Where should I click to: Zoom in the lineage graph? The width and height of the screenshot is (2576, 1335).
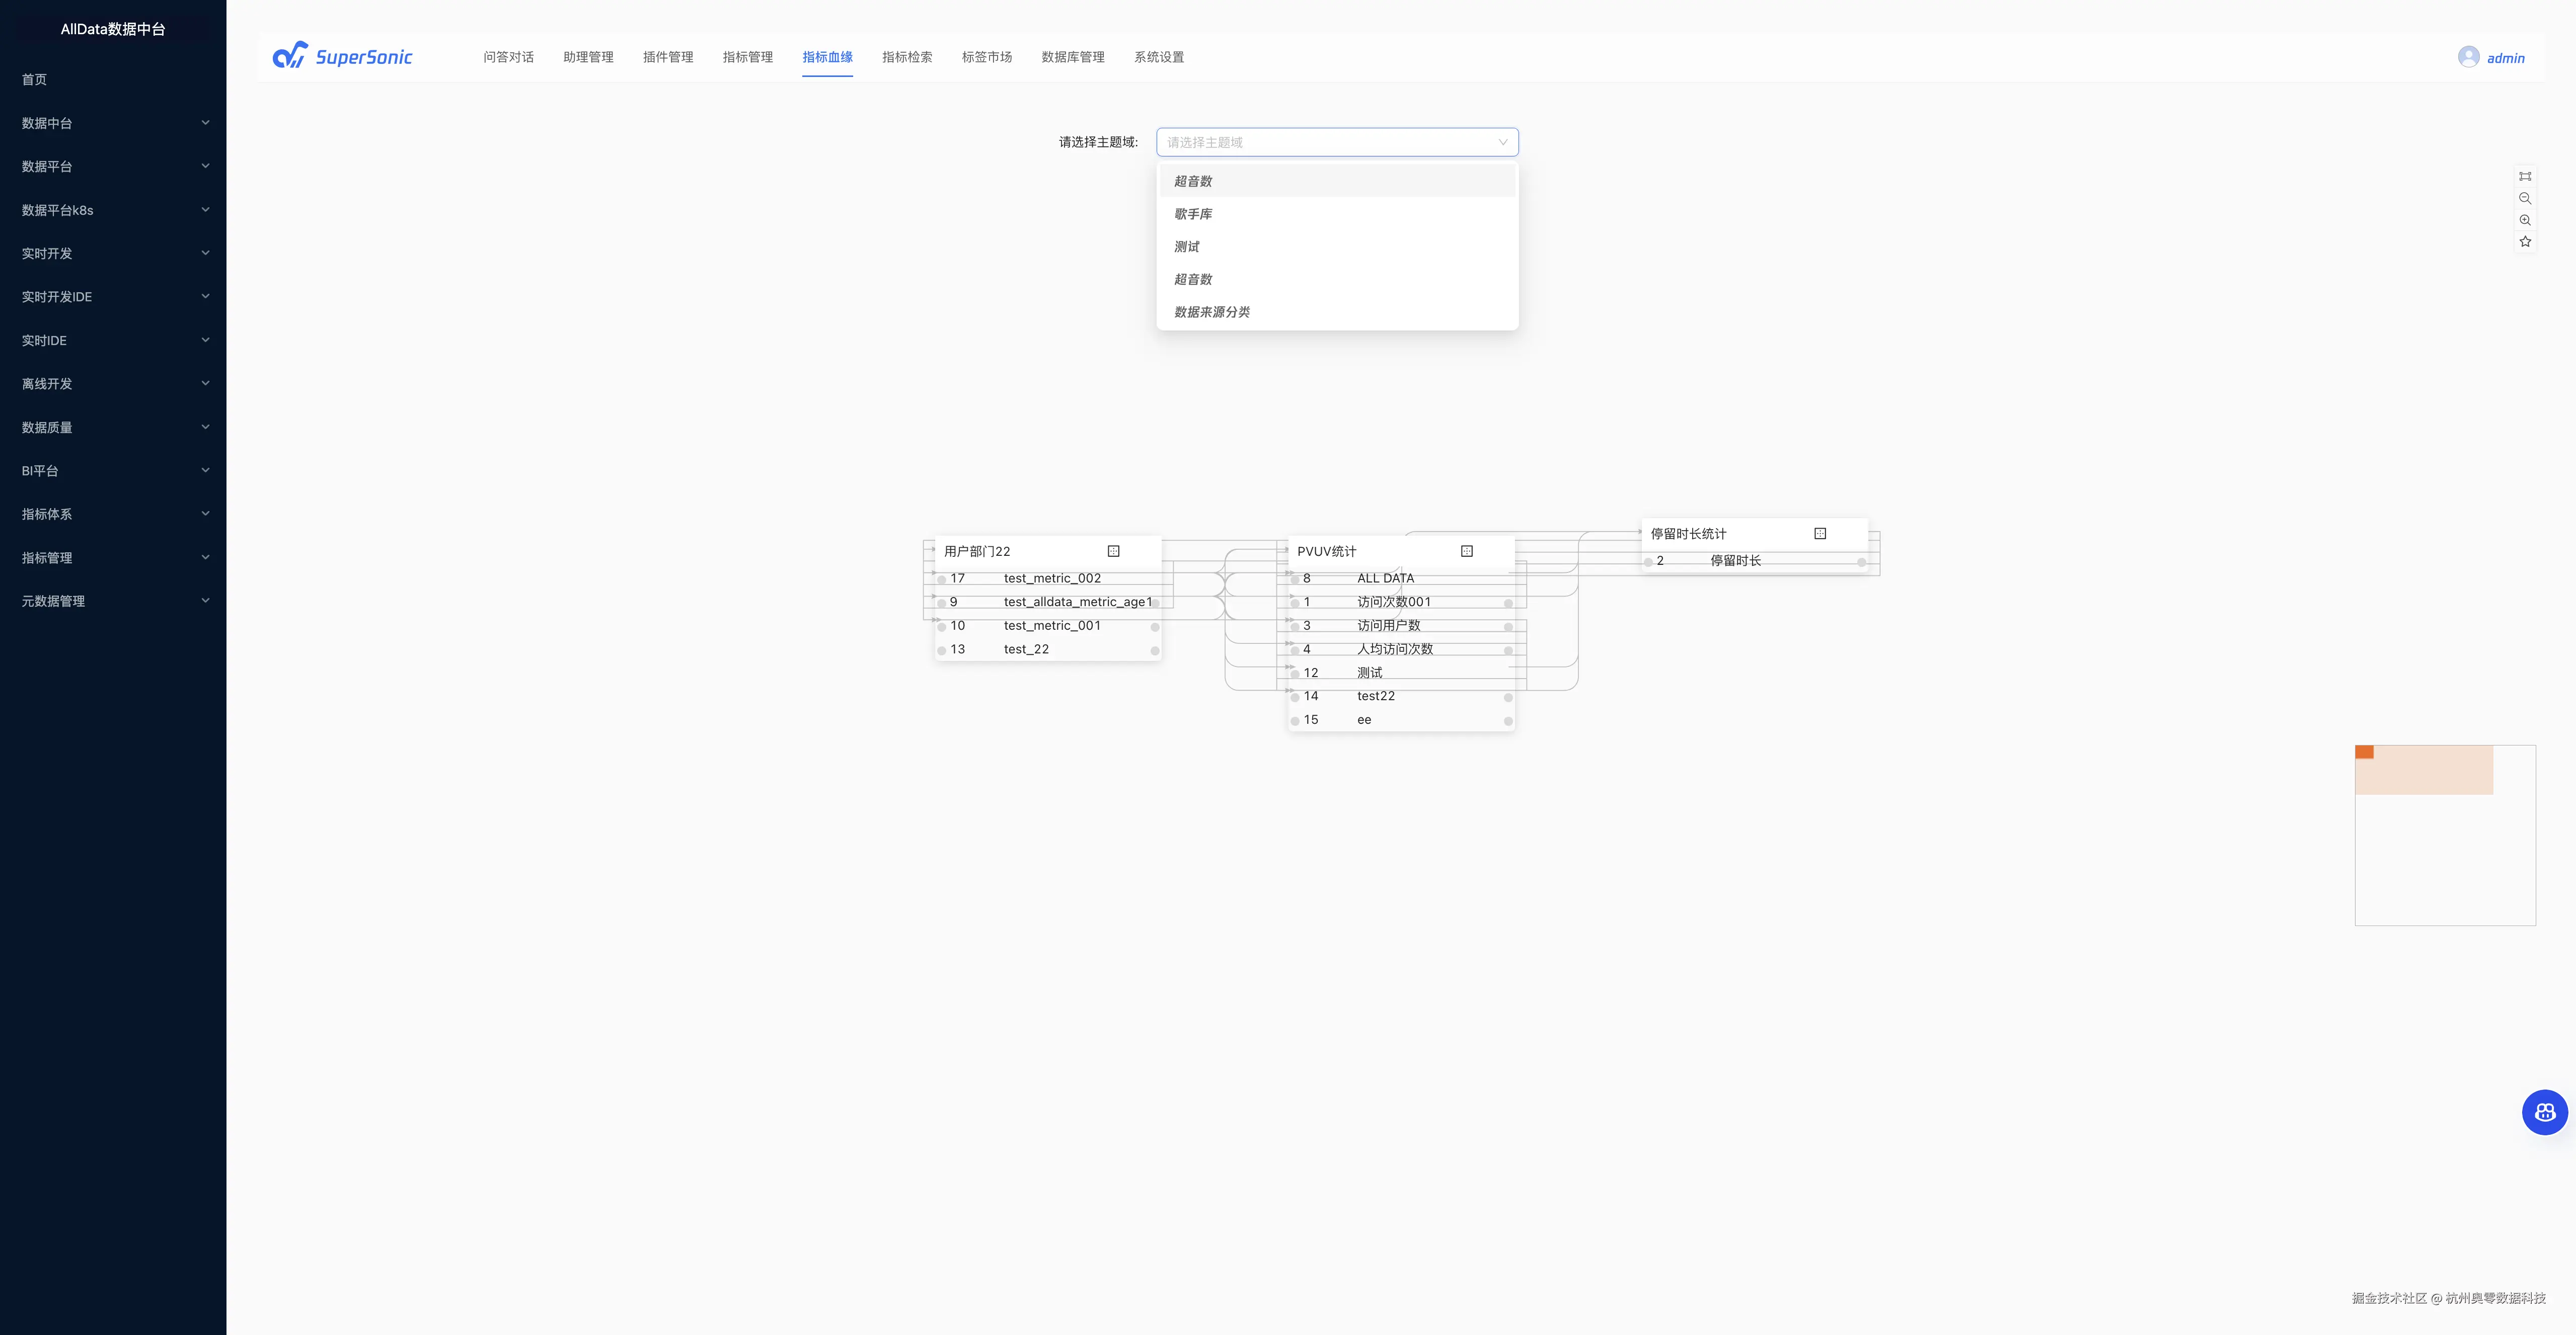pos(2525,220)
